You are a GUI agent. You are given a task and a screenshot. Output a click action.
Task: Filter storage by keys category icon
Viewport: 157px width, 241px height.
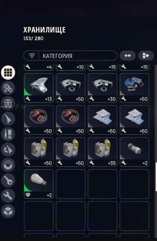pos(8,180)
